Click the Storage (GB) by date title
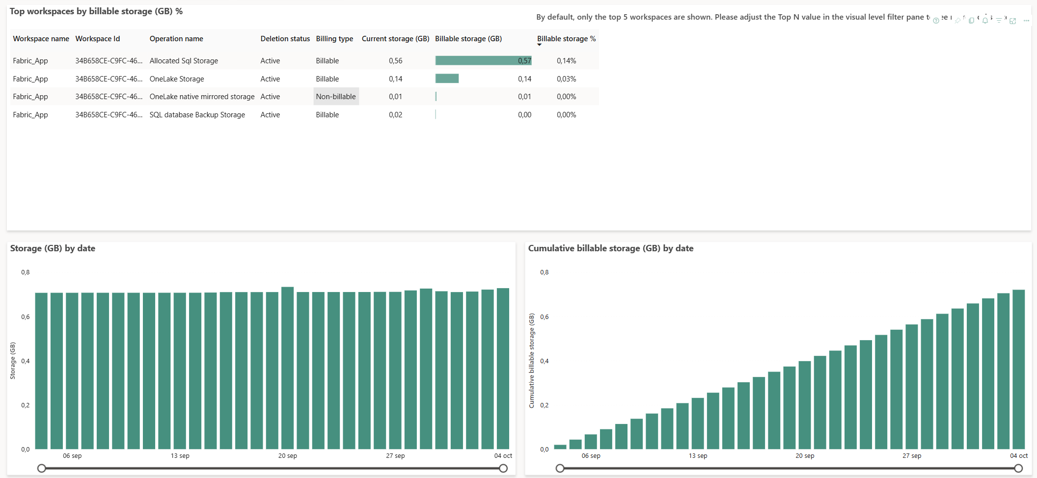1037x478 pixels. click(53, 248)
